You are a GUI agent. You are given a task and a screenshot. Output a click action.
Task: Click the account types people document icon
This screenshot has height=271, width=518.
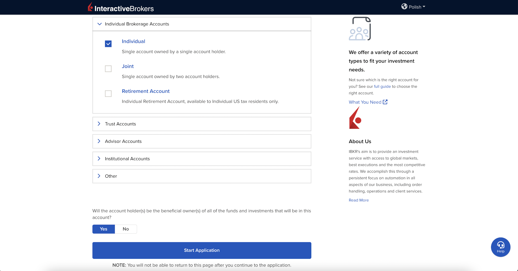(x=360, y=29)
